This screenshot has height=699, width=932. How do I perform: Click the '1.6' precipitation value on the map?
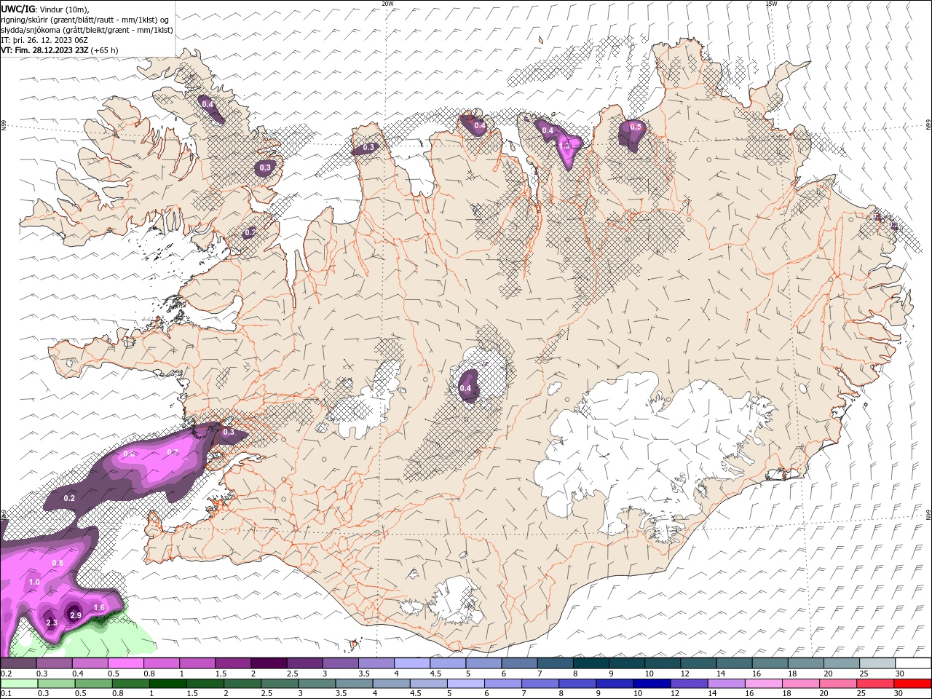click(100, 607)
